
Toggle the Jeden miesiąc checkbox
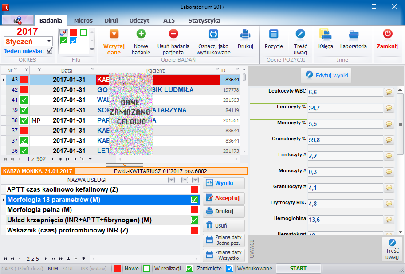[x=50, y=51]
